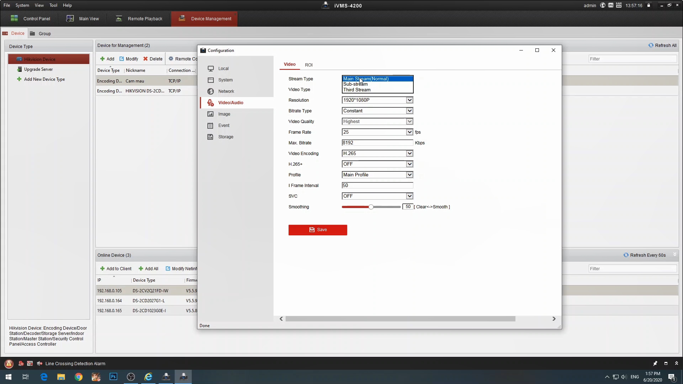The image size is (683, 384).
Task: Click the Online Device filter field
Action: [x=632, y=269]
